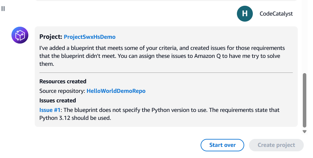Click the Python 3.12 issue description text

[159, 114]
